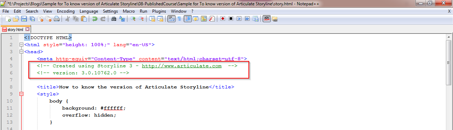Click the icon right of ABC spell check
The image size is (453, 130).
click(275, 19)
